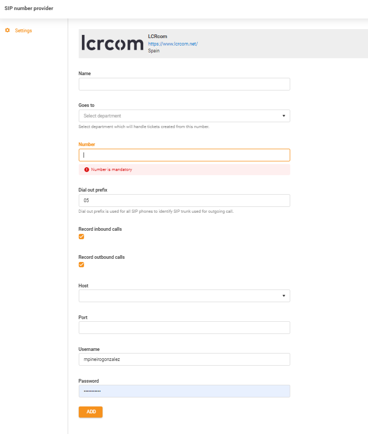This screenshot has width=368, height=434.
Task: Click the Number is mandatory error banner
Action: (x=184, y=169)
